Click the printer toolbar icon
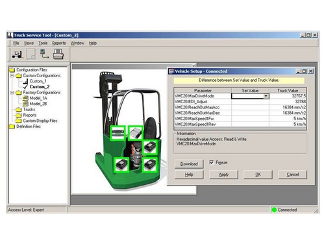 click(58, 54)
